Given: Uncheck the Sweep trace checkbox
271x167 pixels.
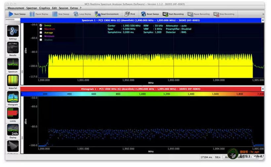Looking at the screenshot, I should pyautogui.click(x=41, y=25).
